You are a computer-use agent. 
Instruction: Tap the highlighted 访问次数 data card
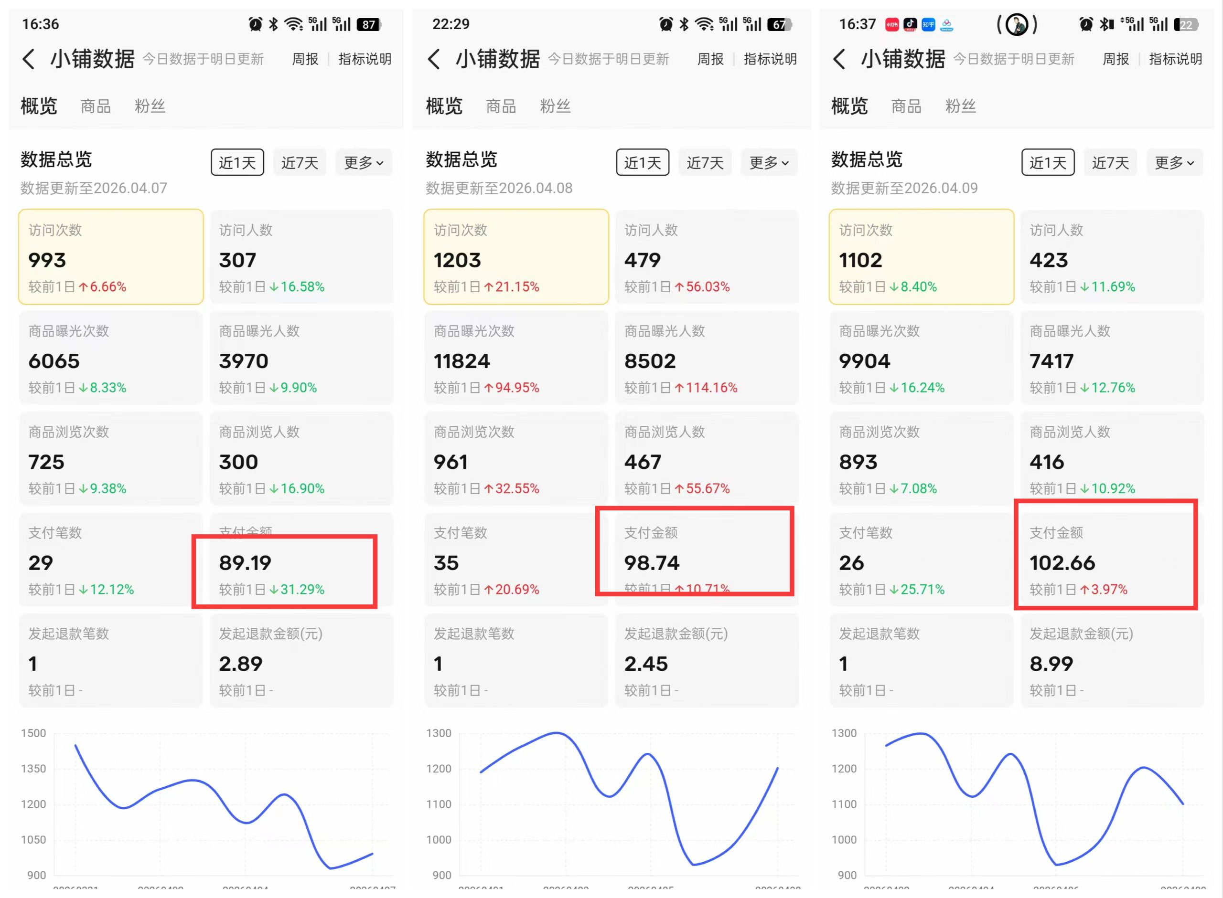(110, 256)
